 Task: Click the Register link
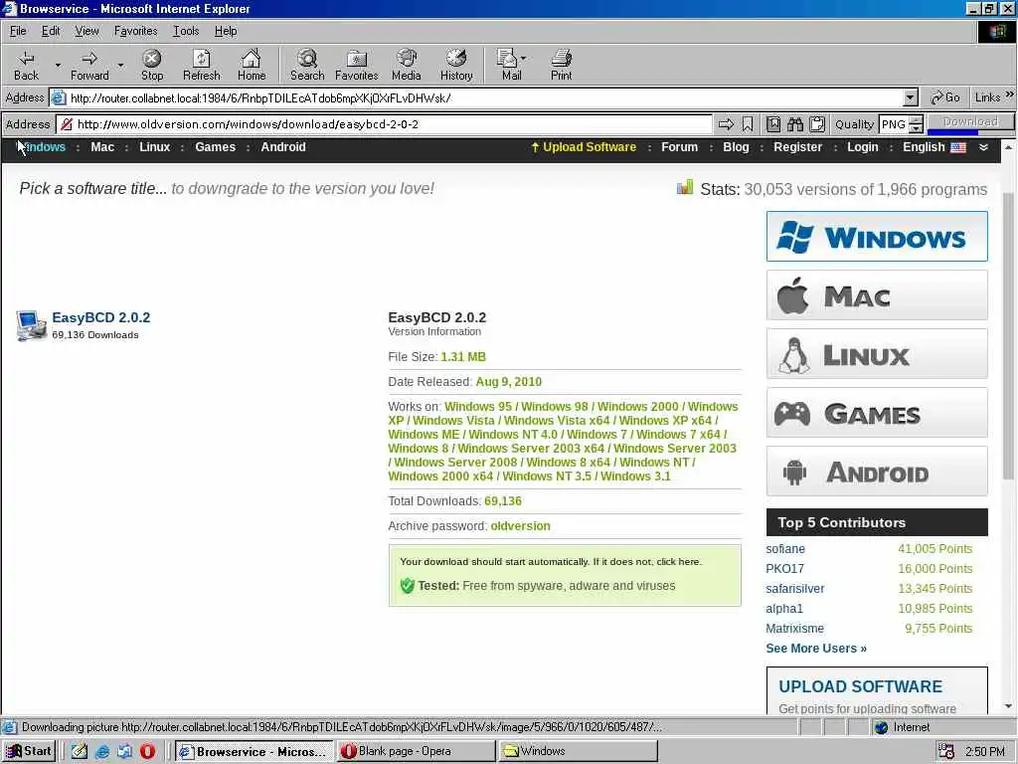tap(797, 147)
